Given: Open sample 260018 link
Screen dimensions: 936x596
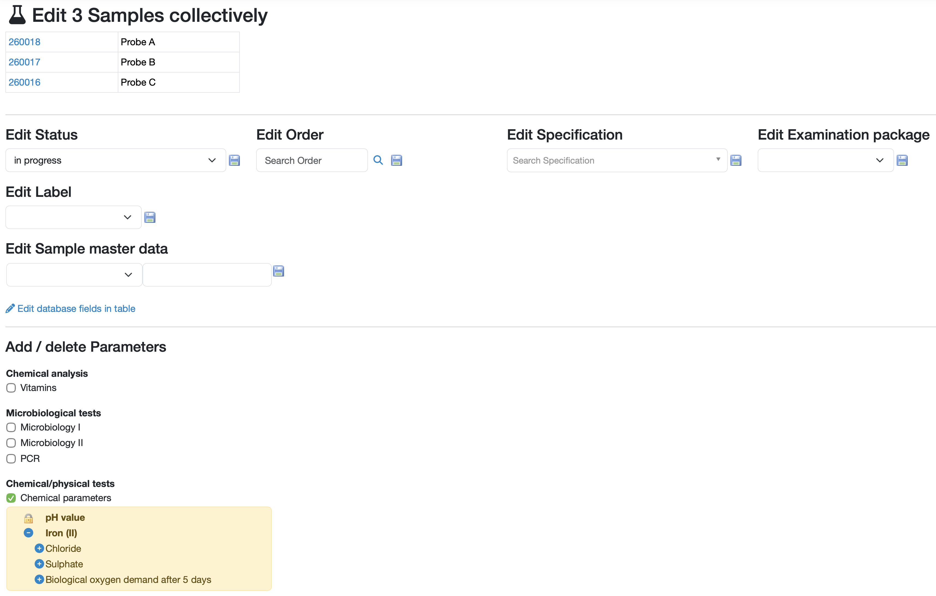Looking at the screenshot, I should pos(25,42).
